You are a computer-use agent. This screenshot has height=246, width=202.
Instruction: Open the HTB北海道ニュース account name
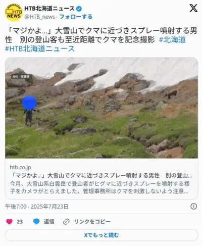pyautogui.click(x=49, y=9)
